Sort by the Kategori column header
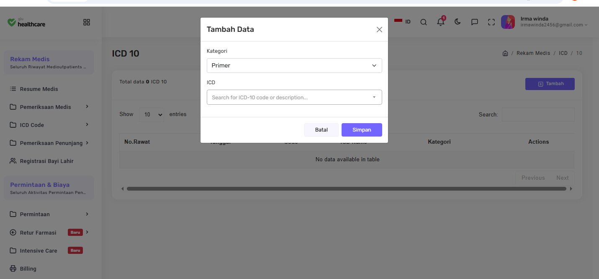This screenshot has width=599, height=279. click(x=439, y=142)
